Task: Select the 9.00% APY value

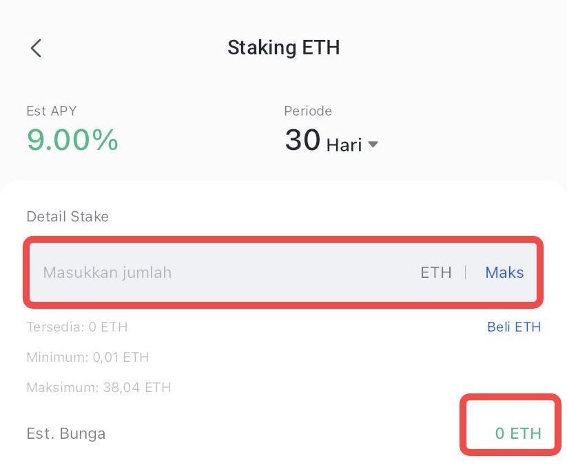Action: click(x=72, y=140)
